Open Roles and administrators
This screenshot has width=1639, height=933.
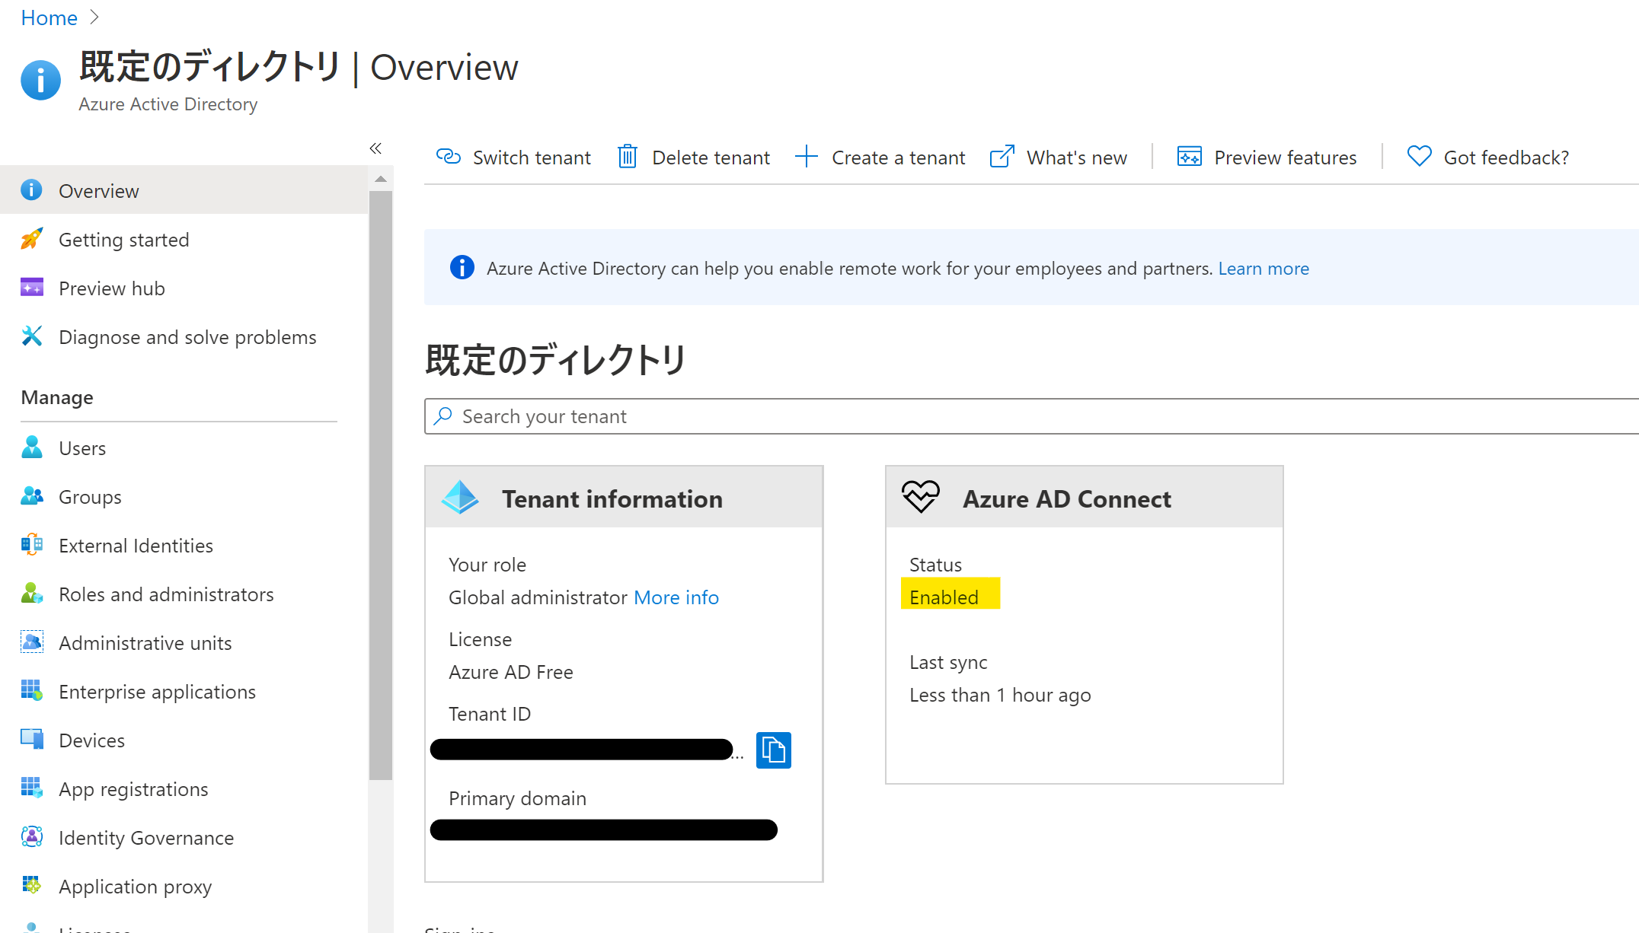(166, 594)
